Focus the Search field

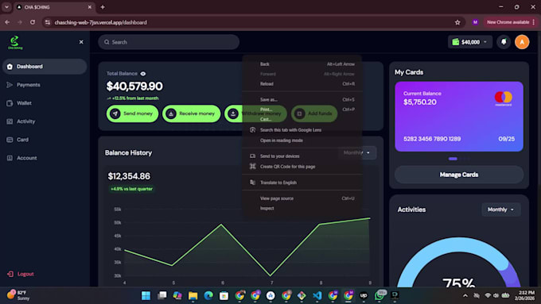tap(169, 42)
